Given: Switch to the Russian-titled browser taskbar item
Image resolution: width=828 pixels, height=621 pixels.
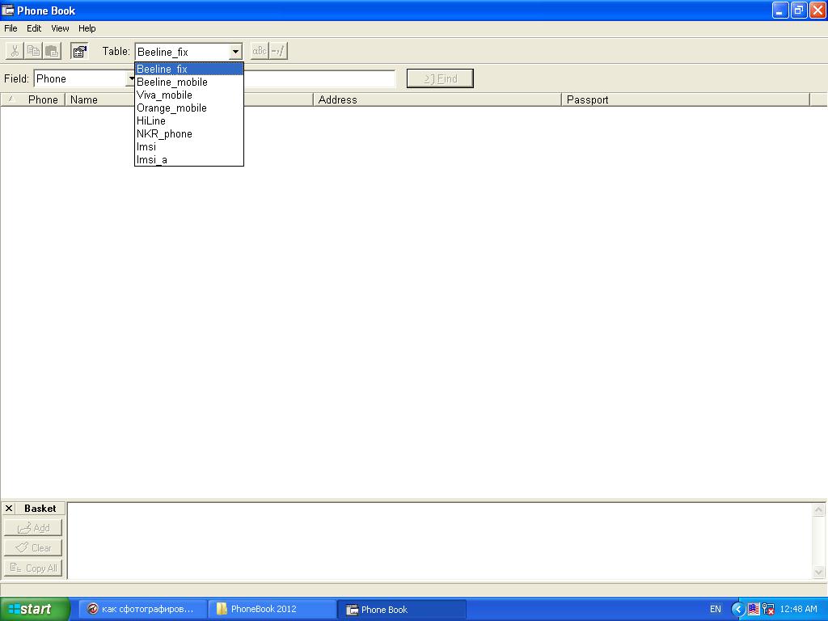Looking at the screenshot, I should 142,610.
